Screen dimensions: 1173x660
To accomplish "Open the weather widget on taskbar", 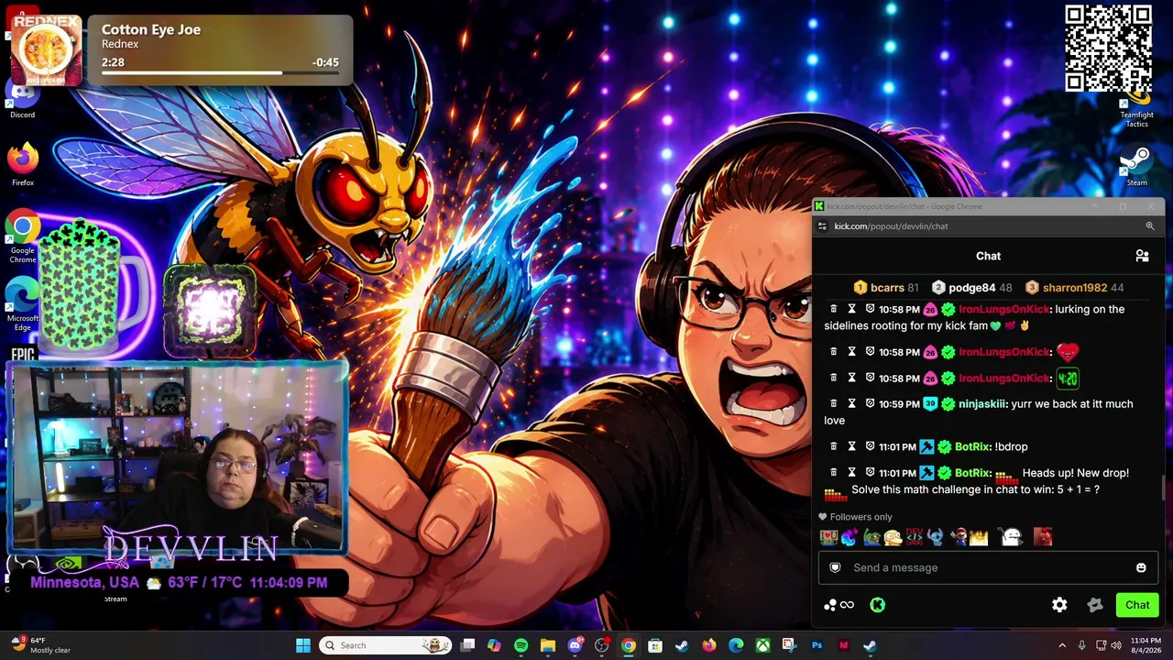I will click(x=40, y=645).
